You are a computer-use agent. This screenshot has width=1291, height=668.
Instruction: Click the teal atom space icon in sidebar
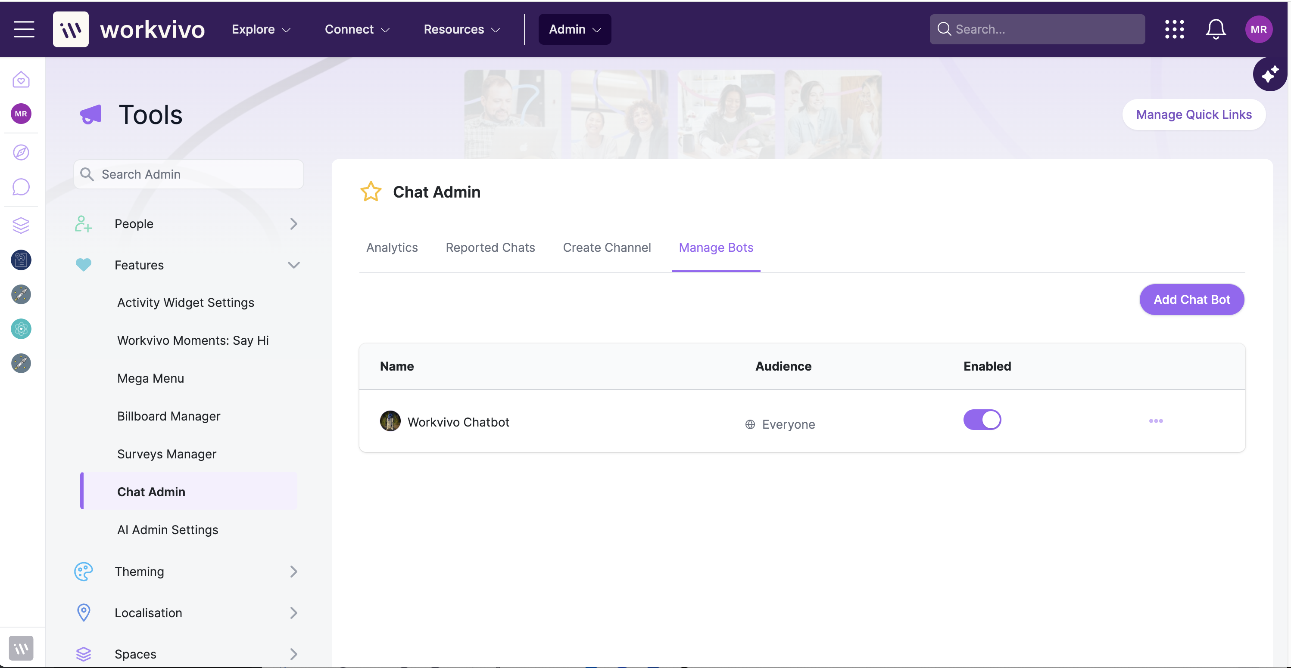coord(21,329)
